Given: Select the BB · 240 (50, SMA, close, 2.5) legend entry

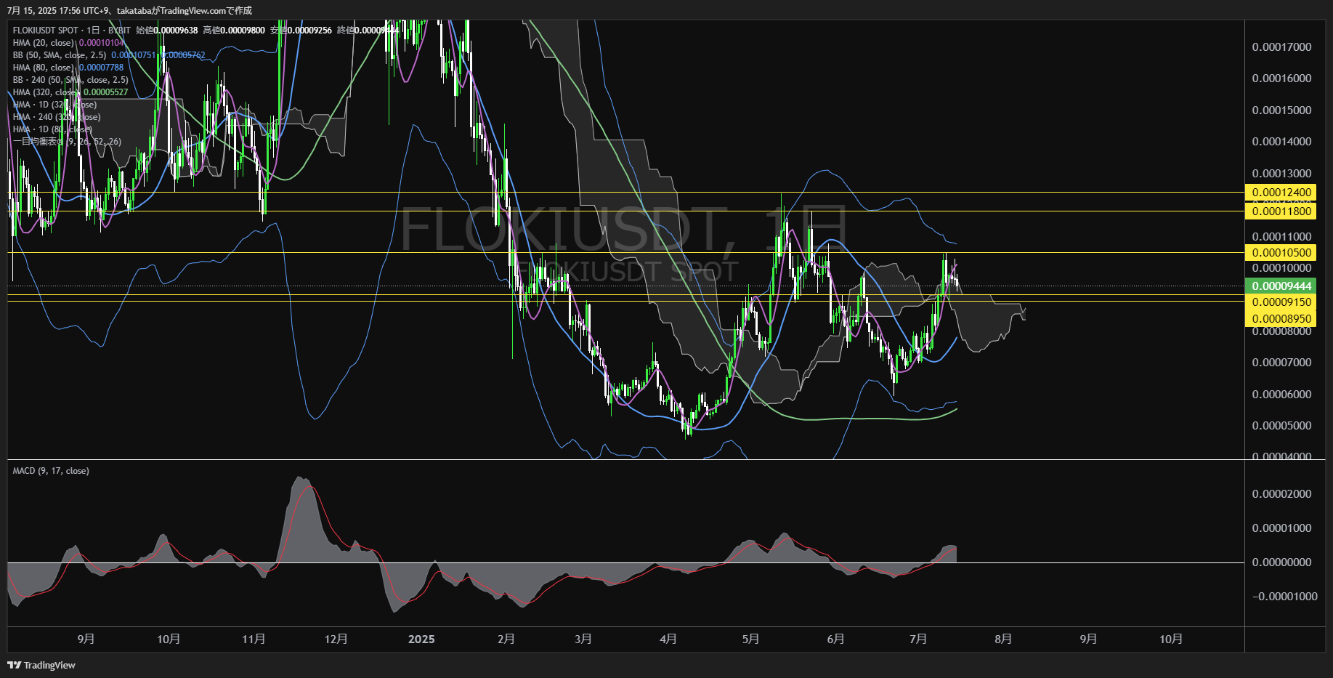Looking at the screenshot, I should coord(70,80).
